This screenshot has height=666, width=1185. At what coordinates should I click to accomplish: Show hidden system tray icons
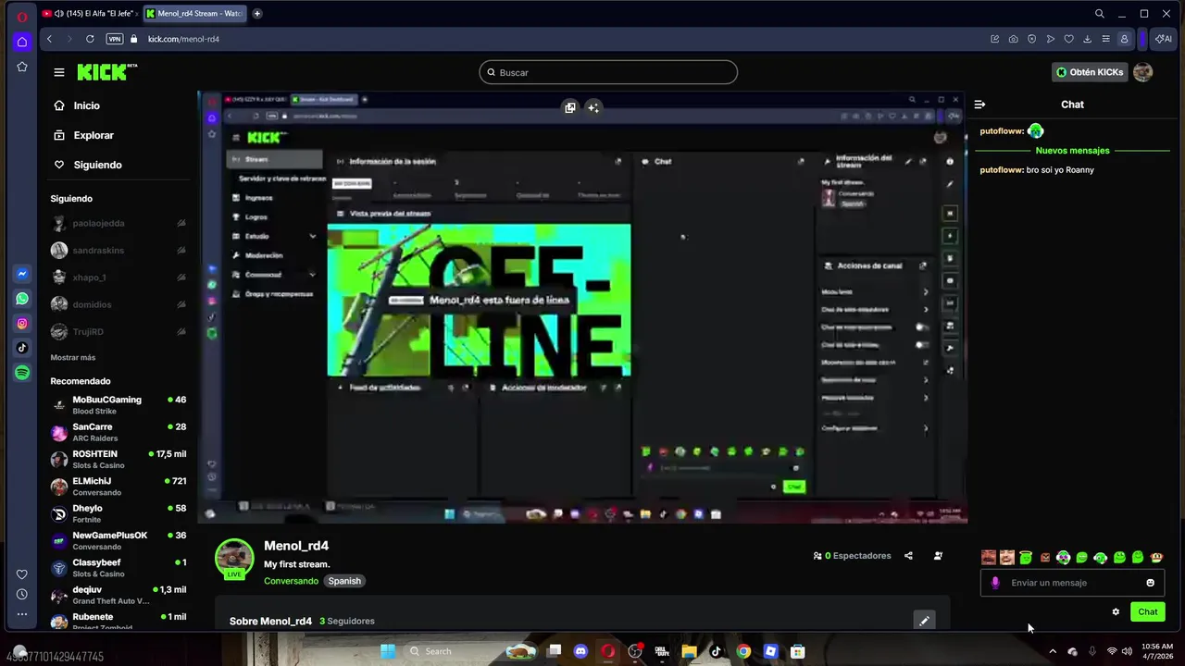[x=1052, y=651]
